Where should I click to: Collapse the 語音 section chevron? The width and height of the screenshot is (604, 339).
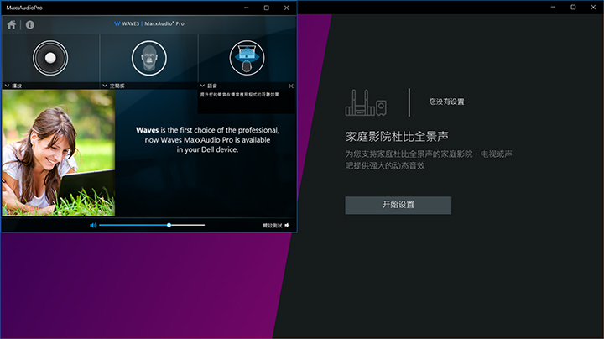[x=203, y=86]
